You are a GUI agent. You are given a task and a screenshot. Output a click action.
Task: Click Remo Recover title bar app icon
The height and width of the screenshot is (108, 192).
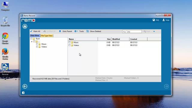(x=22, y=16)
